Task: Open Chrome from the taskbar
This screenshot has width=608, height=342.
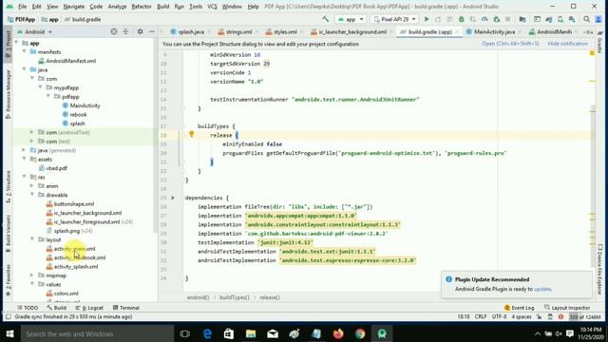Action: (360, 333)
